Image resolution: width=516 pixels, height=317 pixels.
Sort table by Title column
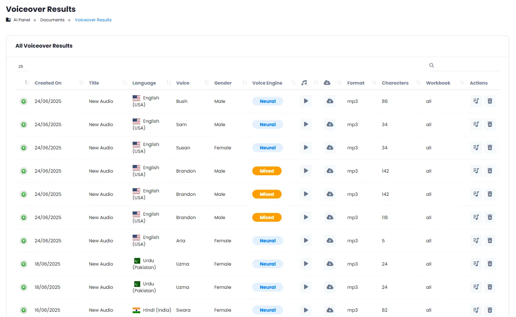[x=94, y=83]
